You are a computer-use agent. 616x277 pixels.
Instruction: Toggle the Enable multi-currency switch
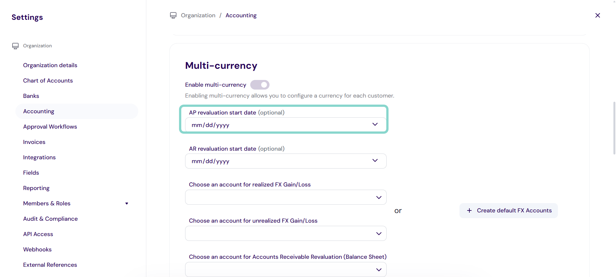tap(260, 85)
